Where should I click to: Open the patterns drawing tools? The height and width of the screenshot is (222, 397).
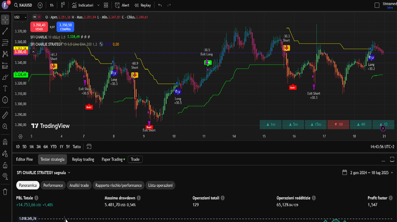[x=5, y=53]
